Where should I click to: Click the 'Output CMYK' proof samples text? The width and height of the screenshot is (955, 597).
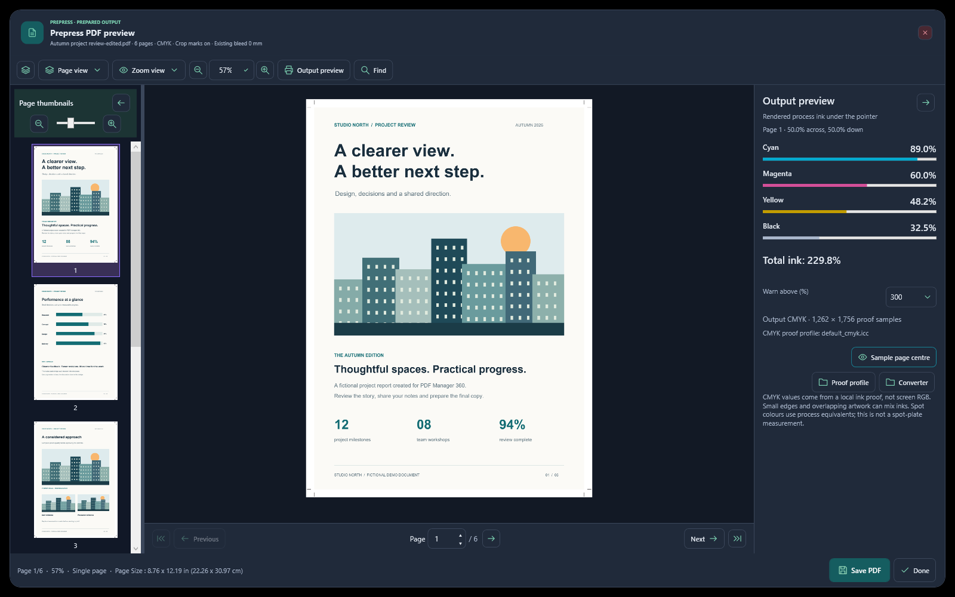click(x=832, y=319)
